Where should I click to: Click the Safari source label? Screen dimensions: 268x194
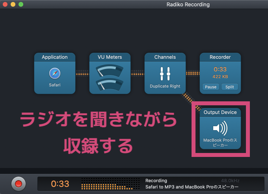point(55,85)
